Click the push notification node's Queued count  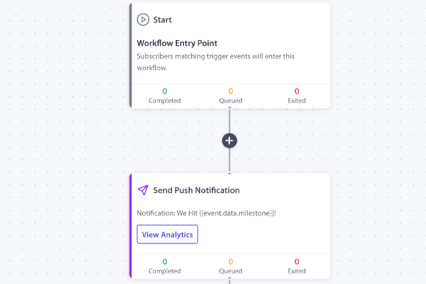pos(231,261)
